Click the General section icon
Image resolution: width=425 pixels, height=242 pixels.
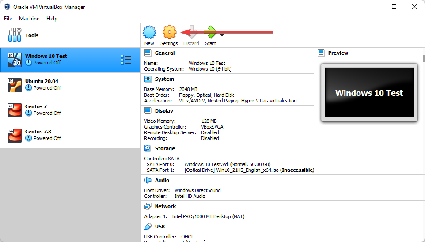[x=148, y=53]
